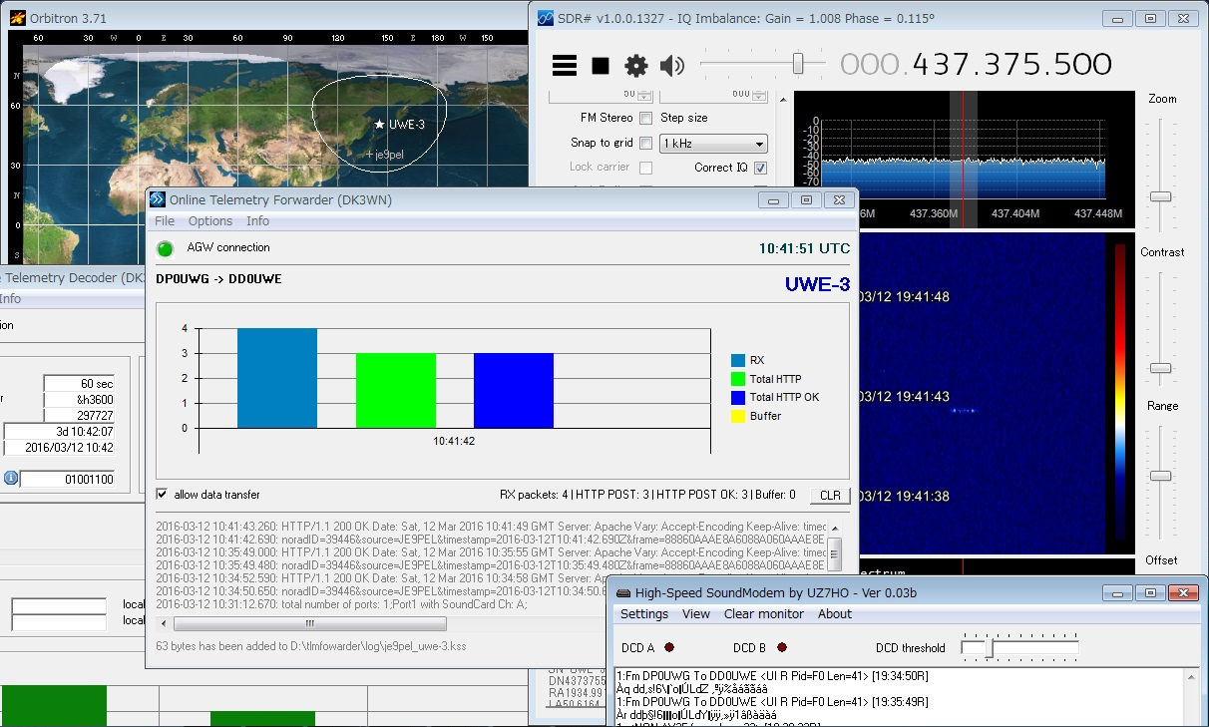Open Info menu in Telemetry Forwarder
The width and height of the screenshot is (1209, 727).
pos(257,221)
